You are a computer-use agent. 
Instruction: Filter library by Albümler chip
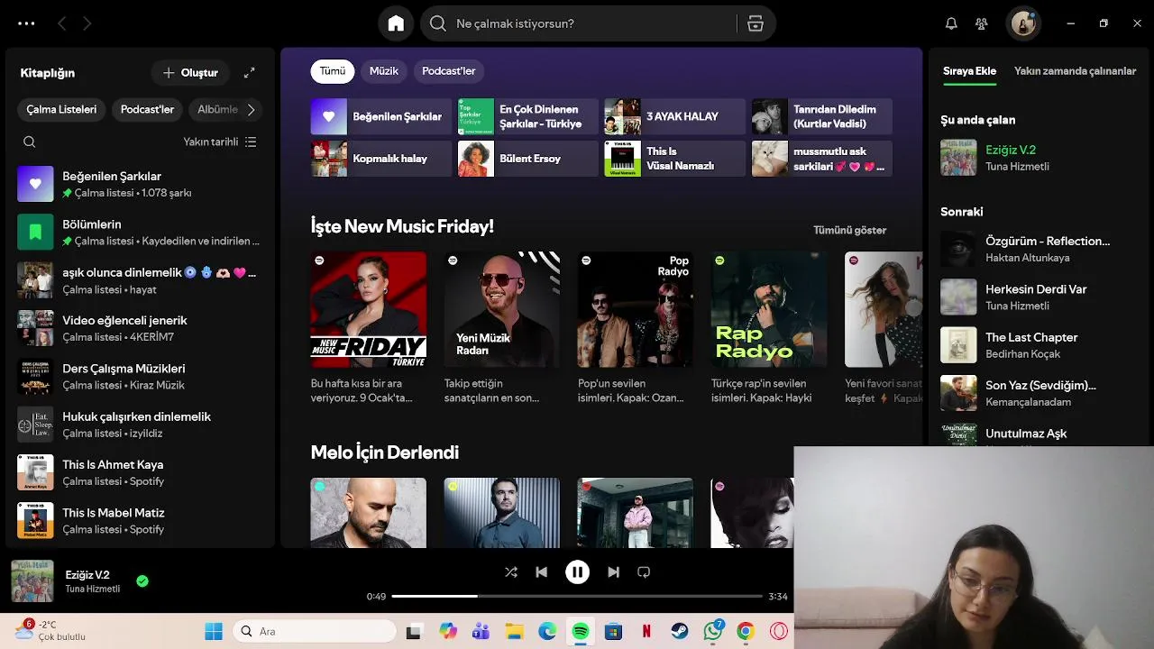217,109
